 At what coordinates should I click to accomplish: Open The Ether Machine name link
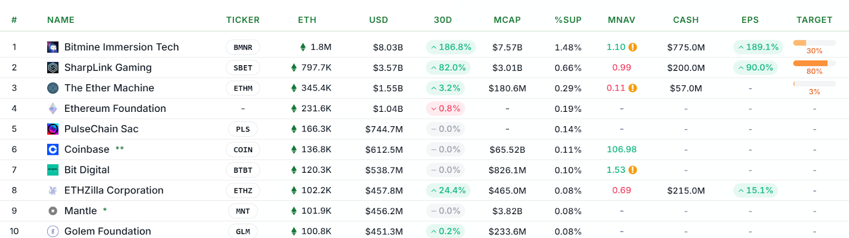coord(109,88)
